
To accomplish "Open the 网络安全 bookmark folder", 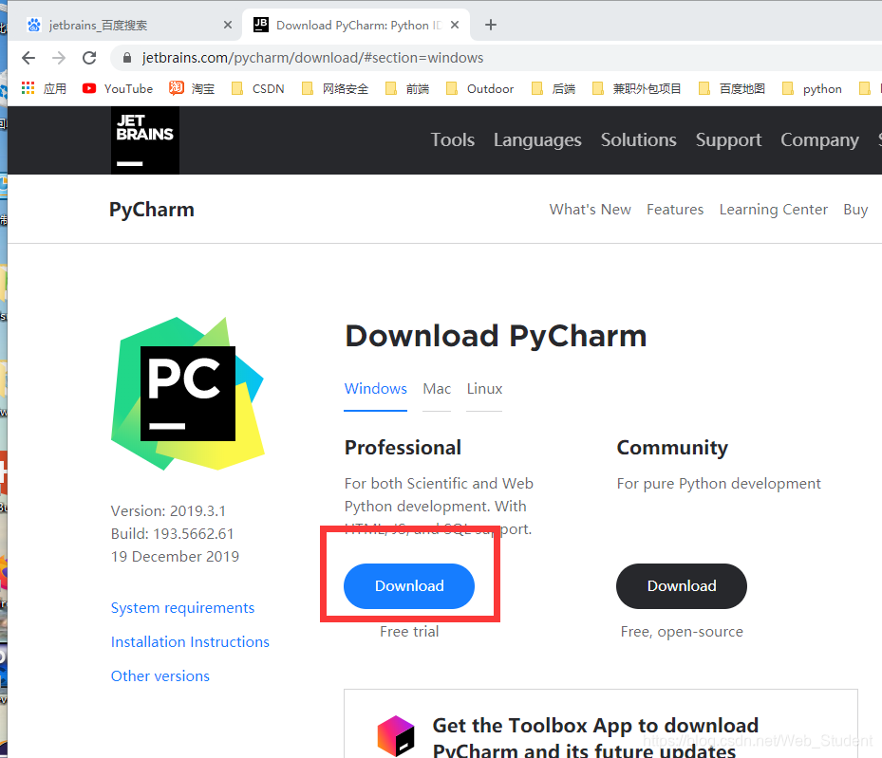I will point(335,88).
